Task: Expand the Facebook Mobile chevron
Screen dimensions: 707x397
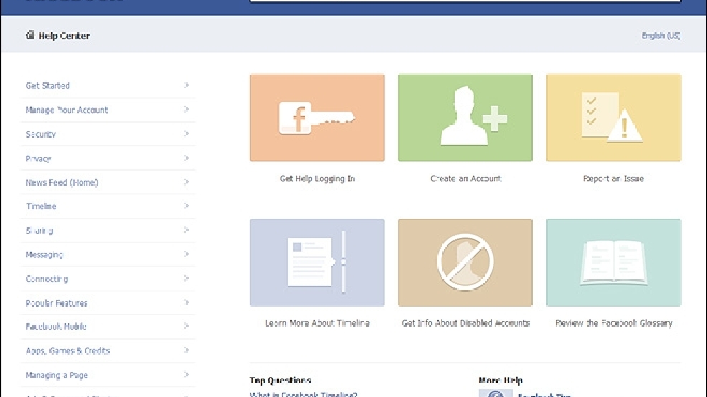Action: pyautogui.click(x=186, y=326)
